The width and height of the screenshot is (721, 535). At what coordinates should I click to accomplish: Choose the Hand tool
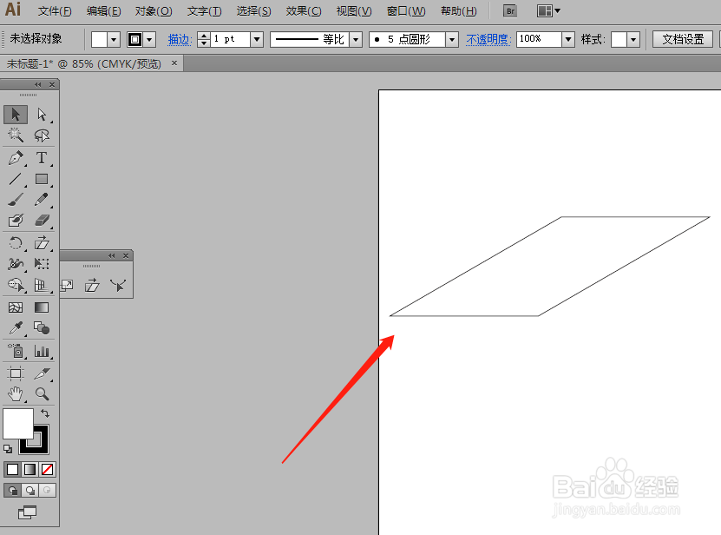click(16, 394)
